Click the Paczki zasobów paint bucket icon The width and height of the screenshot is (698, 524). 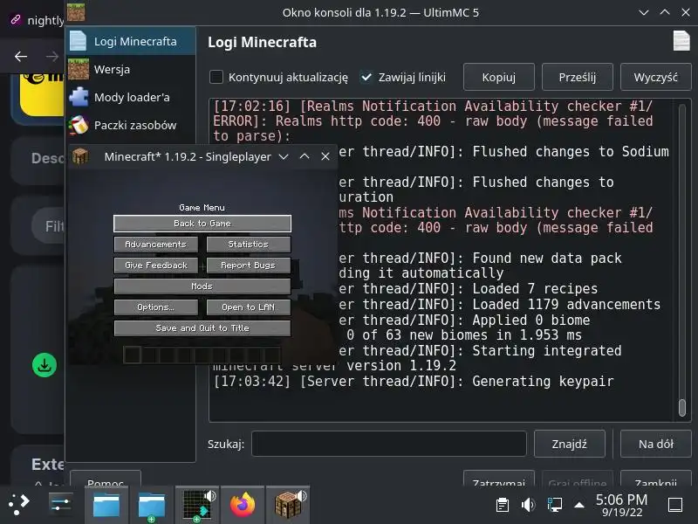79,125
